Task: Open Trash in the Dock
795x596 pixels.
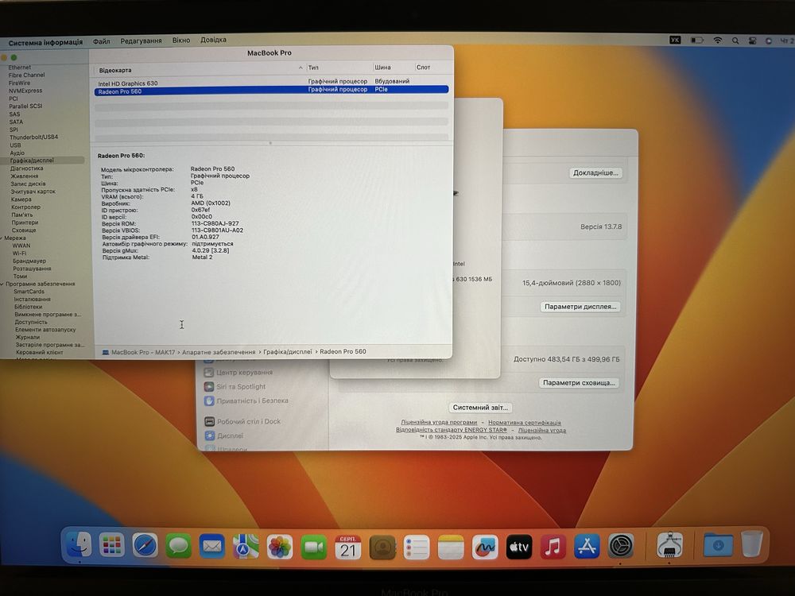Action: coord(751,544)
